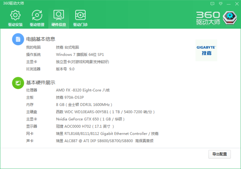Click the 导出配置 button
Viewport: 241px width, 169px height.
click(x=220, y=154)
